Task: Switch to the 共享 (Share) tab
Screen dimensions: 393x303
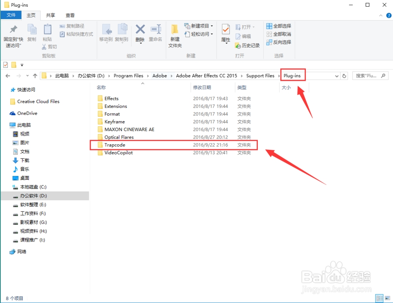Action: pos(50,15)
